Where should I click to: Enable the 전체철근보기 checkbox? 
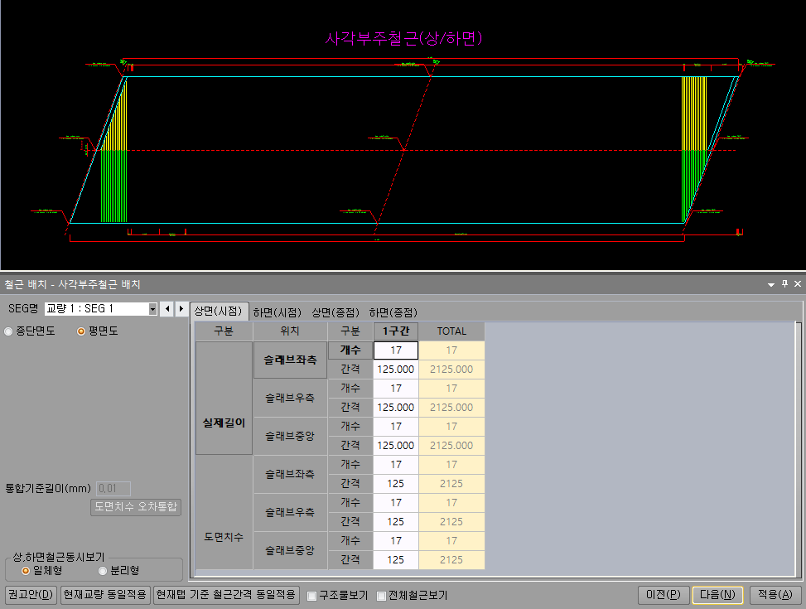pyautogui.click(x=381, y=596)
